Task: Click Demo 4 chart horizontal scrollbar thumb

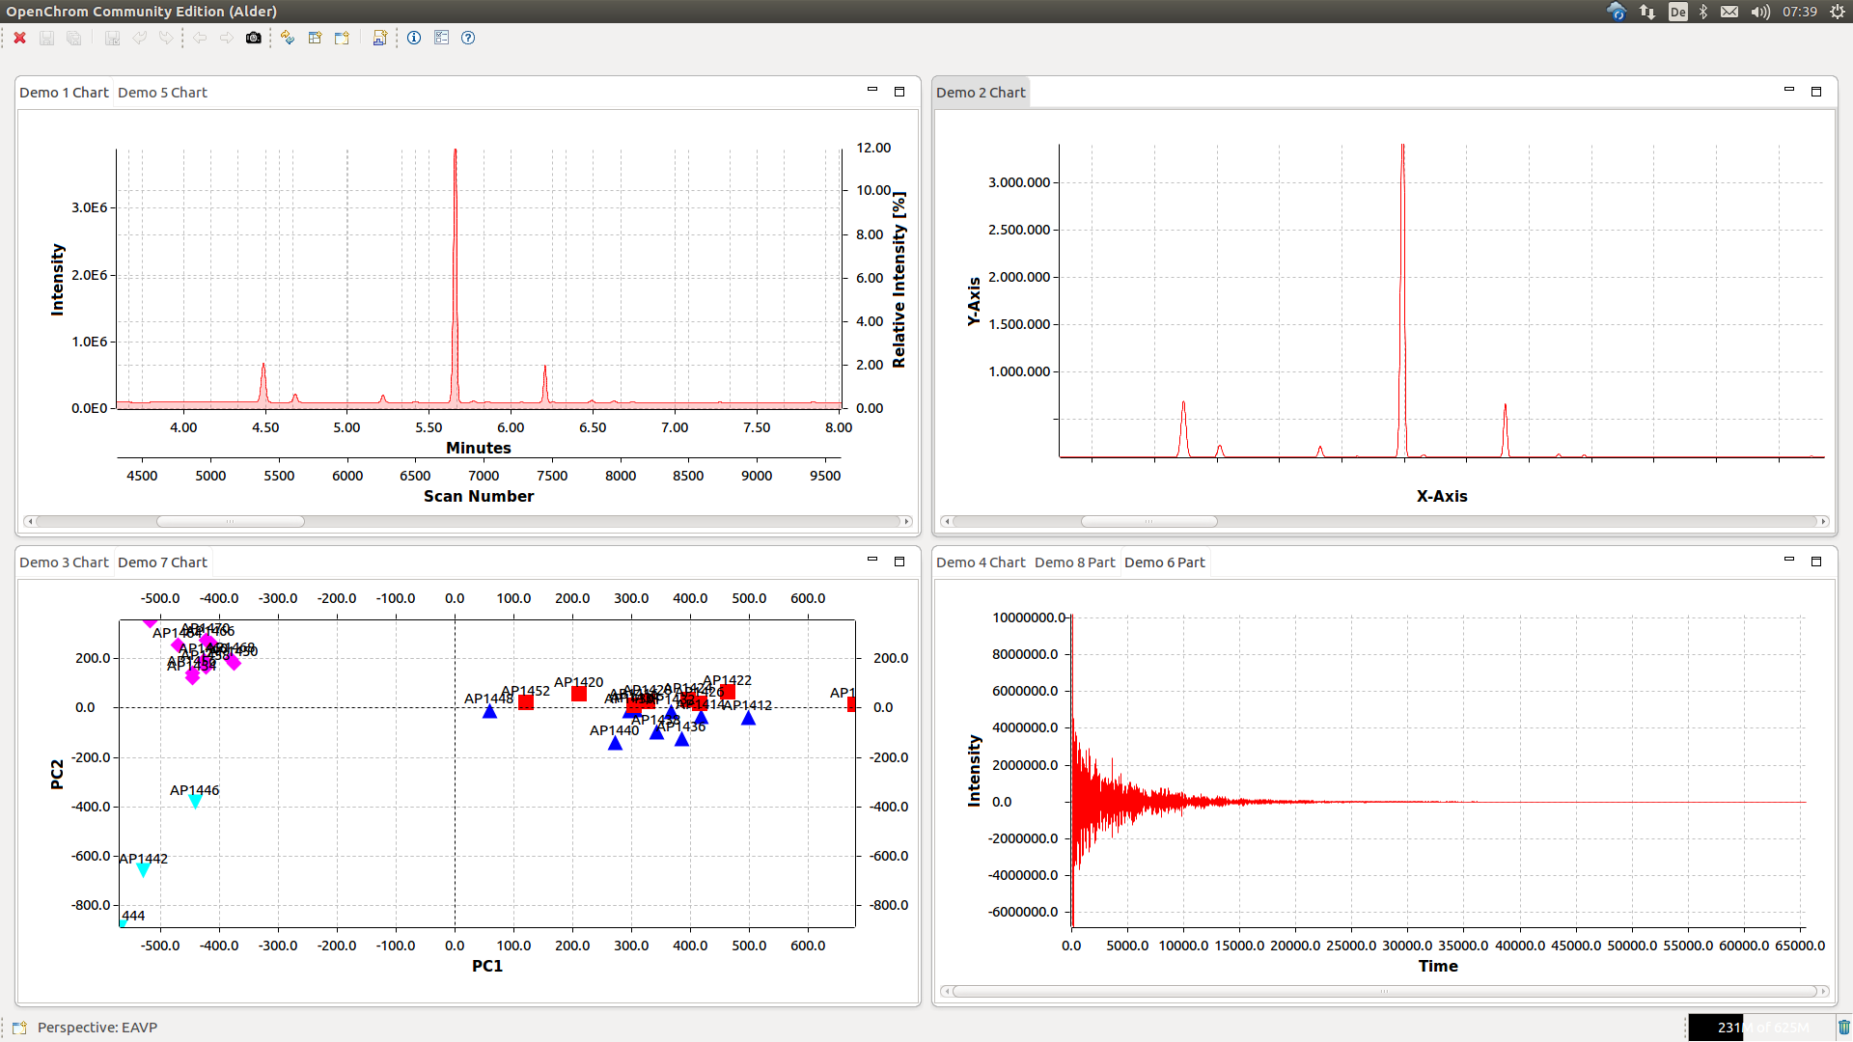Action: coord(1384,991)
